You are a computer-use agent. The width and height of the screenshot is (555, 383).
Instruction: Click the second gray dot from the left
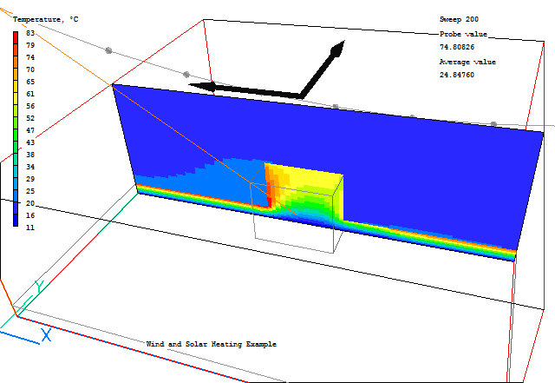coord(186,75)
